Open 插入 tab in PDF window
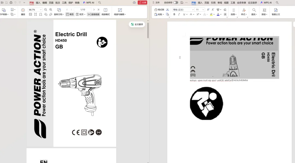 pyautogui.click(x=38, y=3)
